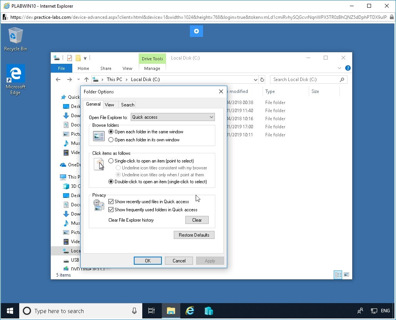Screen dimensions: 396x320
Task: Click Cortana microphone icon
Action: pos(134,311)
